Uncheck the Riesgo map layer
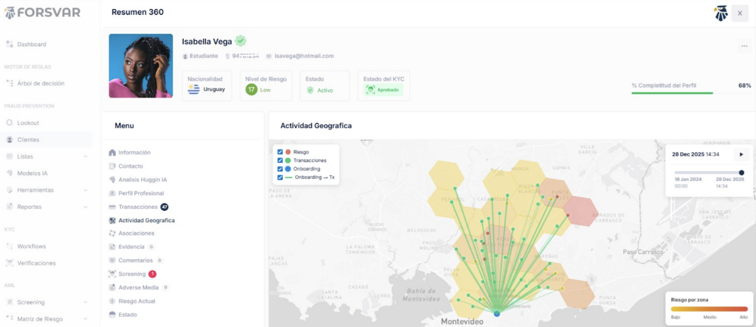This screenshot has height=327, width=756. click(x=280, y=152)
